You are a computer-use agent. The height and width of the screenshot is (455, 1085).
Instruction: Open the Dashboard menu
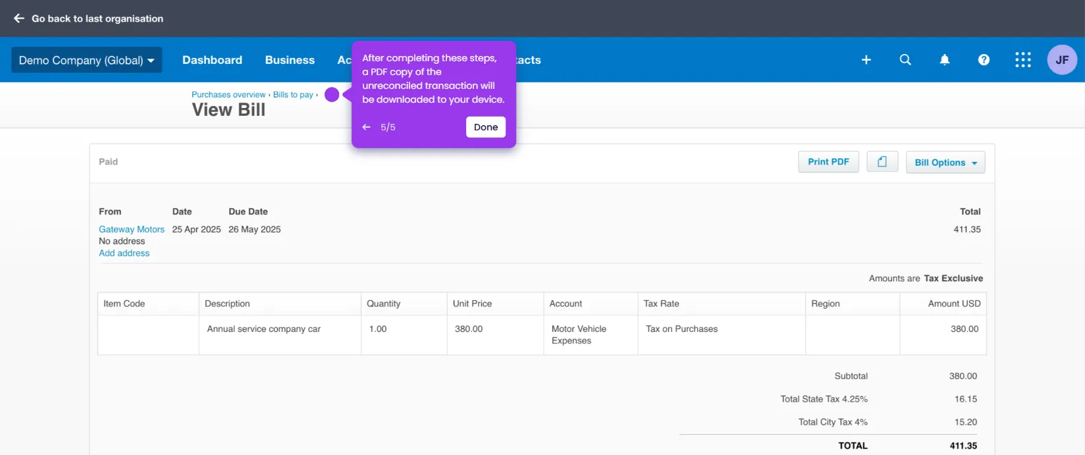pyautogui.click(x=212, y=60)
